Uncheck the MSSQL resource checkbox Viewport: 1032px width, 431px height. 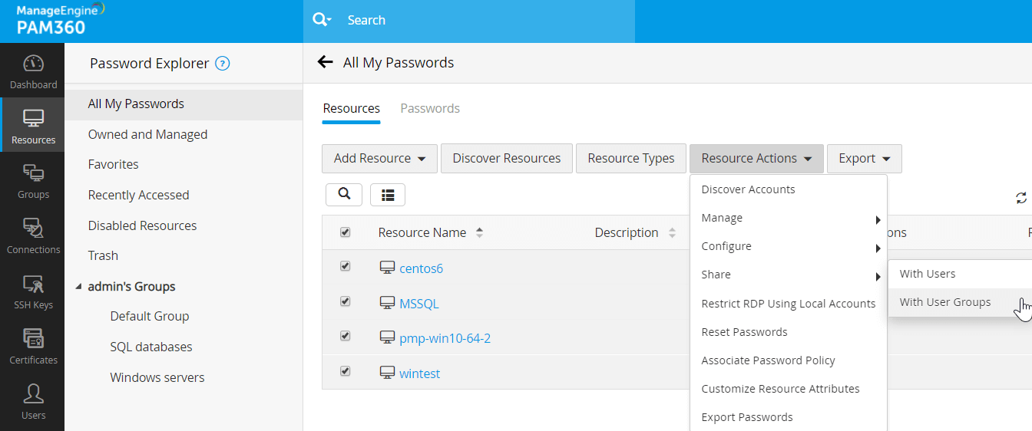pos(345,301)
